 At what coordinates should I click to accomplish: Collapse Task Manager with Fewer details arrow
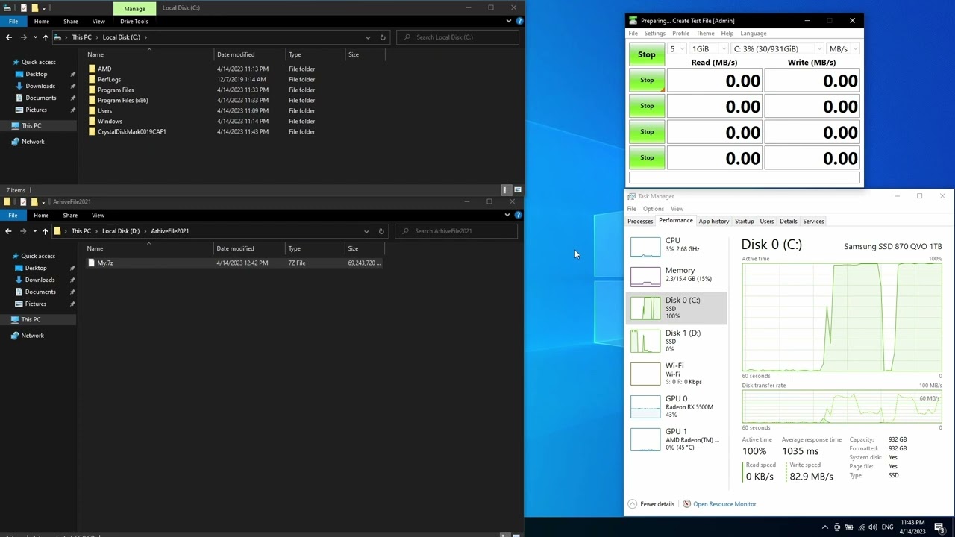point(632,504)
